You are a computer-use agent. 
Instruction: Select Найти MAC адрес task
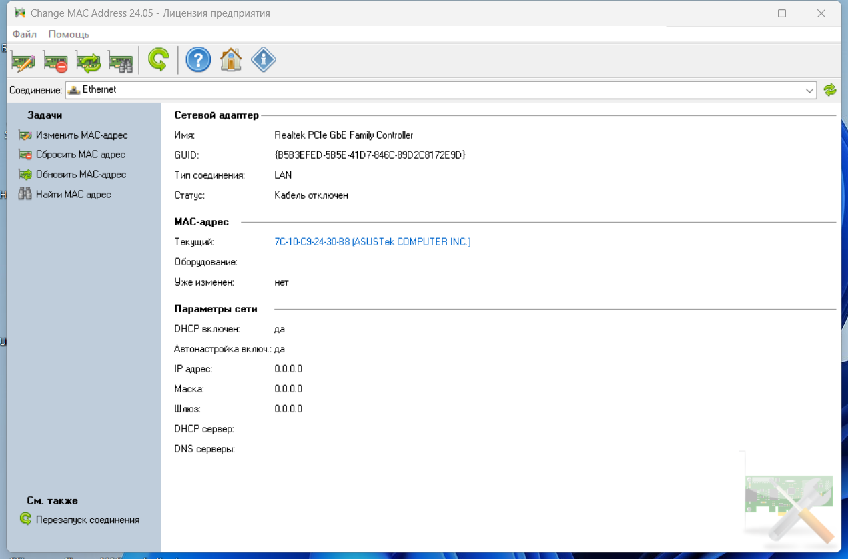coord(73,195)
